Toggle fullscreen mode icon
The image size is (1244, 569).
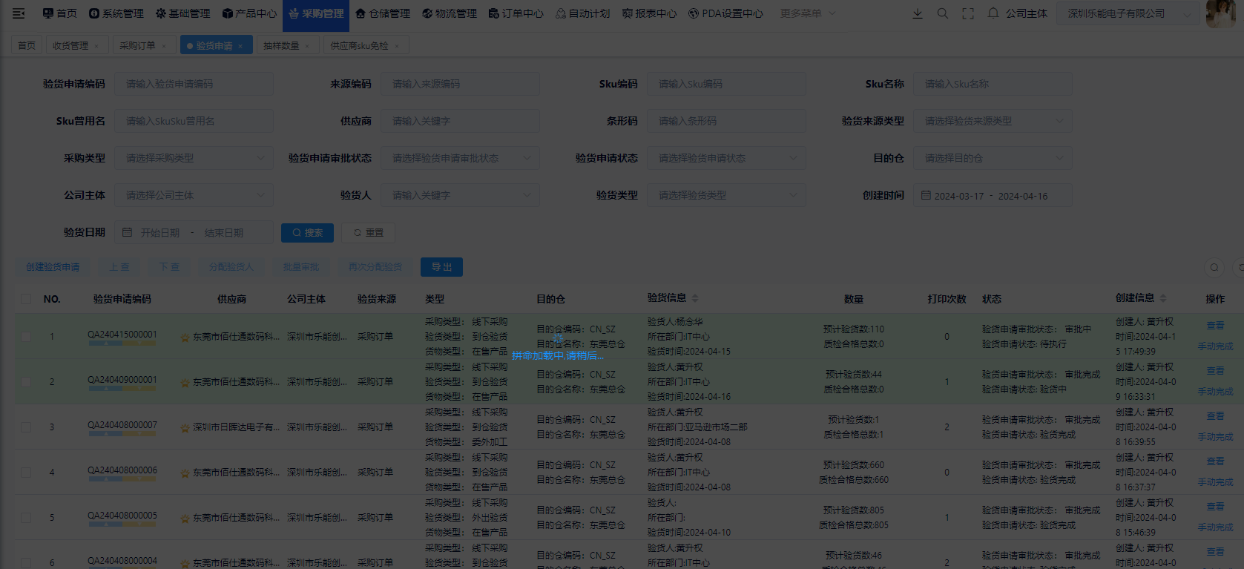968,13
